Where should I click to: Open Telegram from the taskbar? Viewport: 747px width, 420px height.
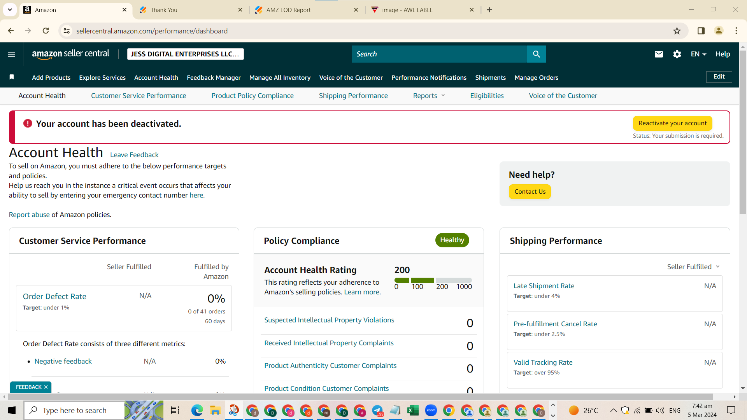[x=377, y=410]
